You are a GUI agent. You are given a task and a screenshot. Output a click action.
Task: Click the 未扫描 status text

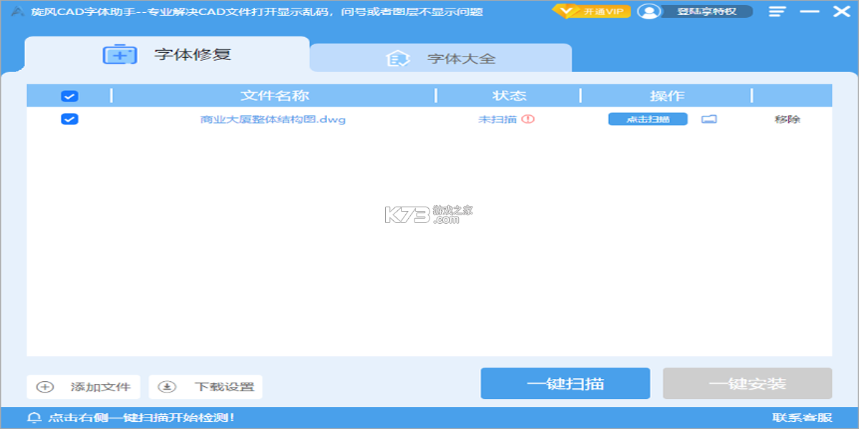pos(498,119)
